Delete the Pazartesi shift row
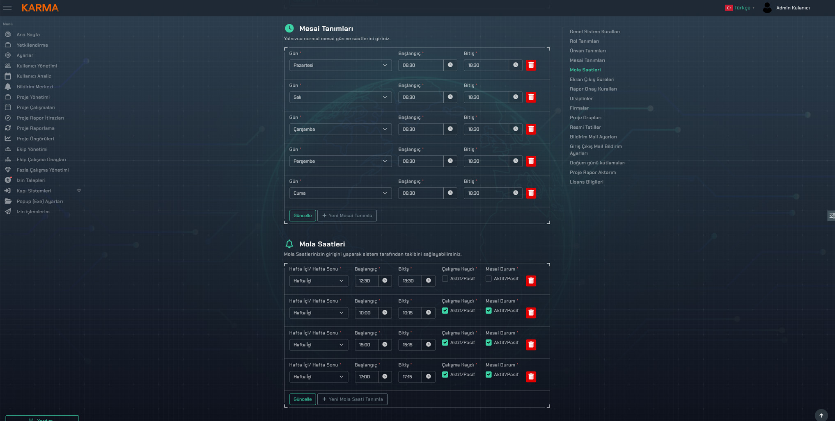Image resolution: width=835 pixels, height=421 pixels. coord(531,65)
